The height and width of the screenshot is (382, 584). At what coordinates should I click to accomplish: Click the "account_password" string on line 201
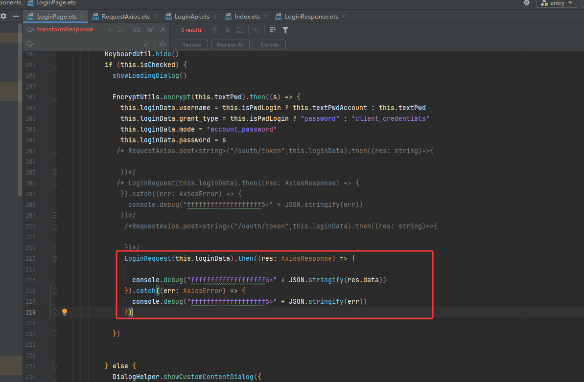(x=242, y=129)
